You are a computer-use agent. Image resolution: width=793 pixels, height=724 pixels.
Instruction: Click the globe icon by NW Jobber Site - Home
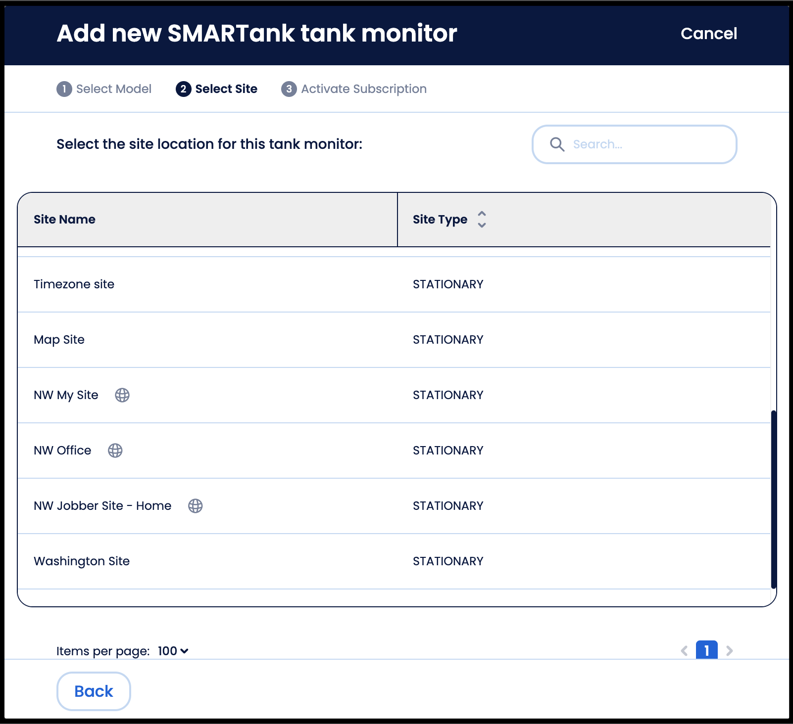(196, 506)
